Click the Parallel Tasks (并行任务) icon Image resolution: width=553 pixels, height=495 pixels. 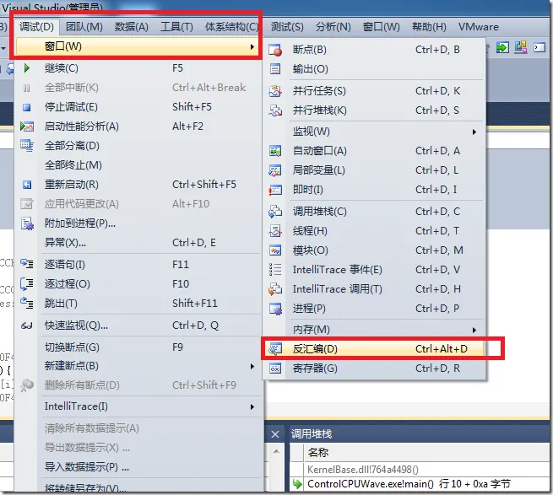[x=275, y=91]
